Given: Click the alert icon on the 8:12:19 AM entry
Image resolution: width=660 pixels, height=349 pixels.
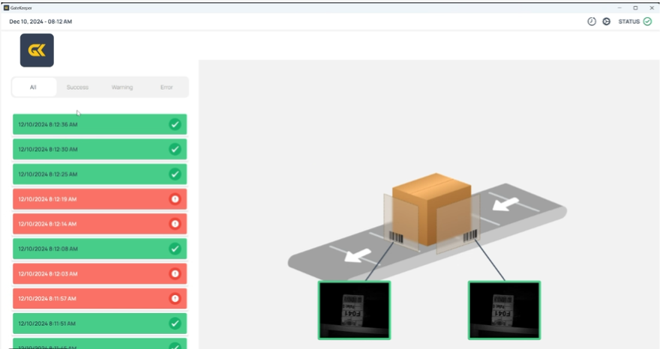Looking at the screenshot, I should (x=175, y=199).
